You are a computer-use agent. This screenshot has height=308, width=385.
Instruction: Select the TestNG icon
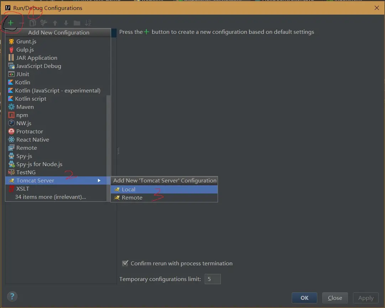click(11, 172)
